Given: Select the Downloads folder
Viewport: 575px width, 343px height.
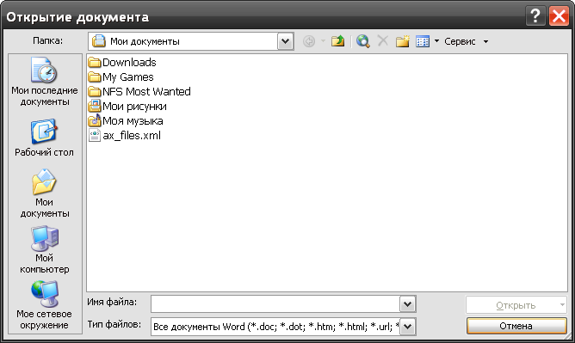Looking at the screenshot, I should click(122, 63).
